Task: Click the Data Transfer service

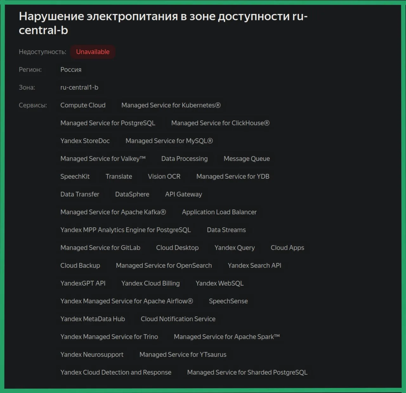Action: pos(80,194)
